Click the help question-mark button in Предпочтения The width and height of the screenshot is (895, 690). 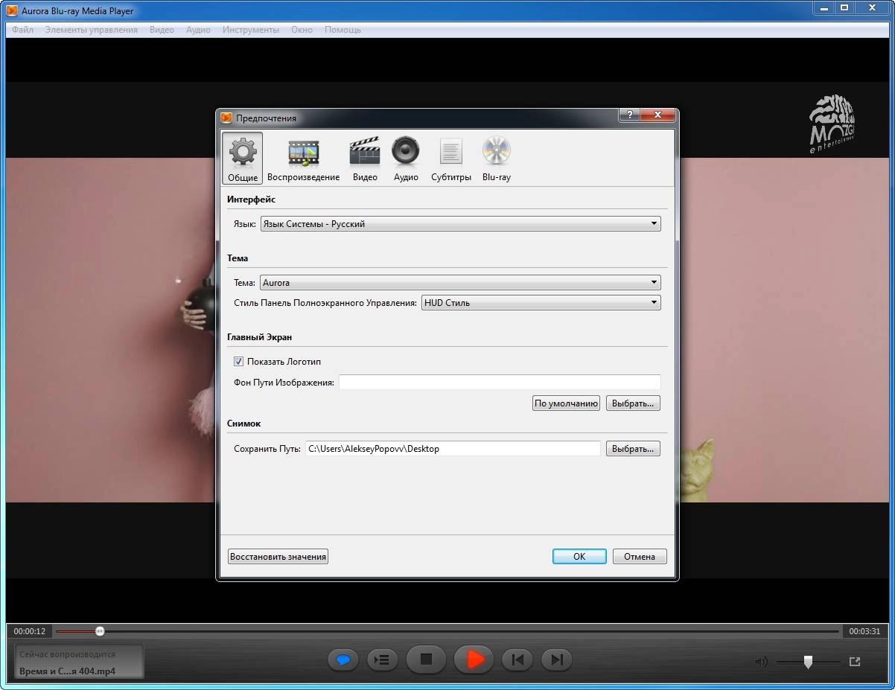click(629, 115)
